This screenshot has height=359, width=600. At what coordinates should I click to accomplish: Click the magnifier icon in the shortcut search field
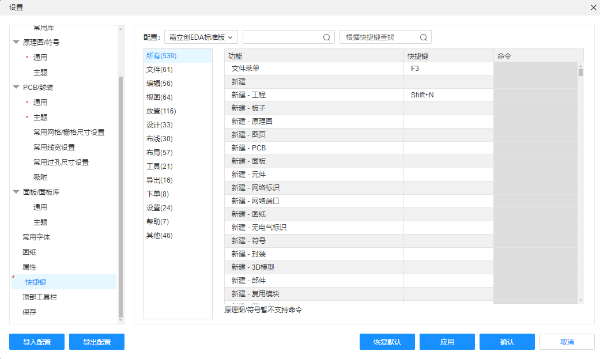[423, 37]
